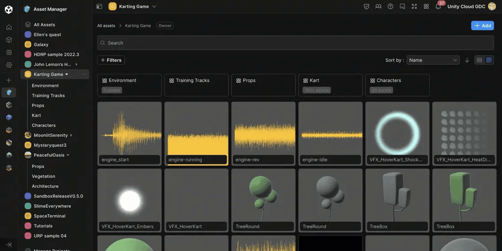Click the Owner role badge
Image resolution: width=502 pixels, height=251 pixels.
coord(165,26)
